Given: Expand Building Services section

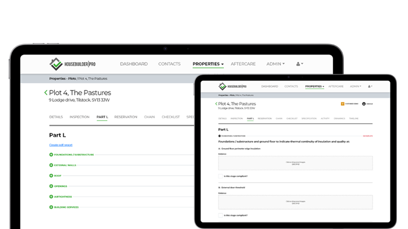Looking at the screenshot, I should [64, 207].
